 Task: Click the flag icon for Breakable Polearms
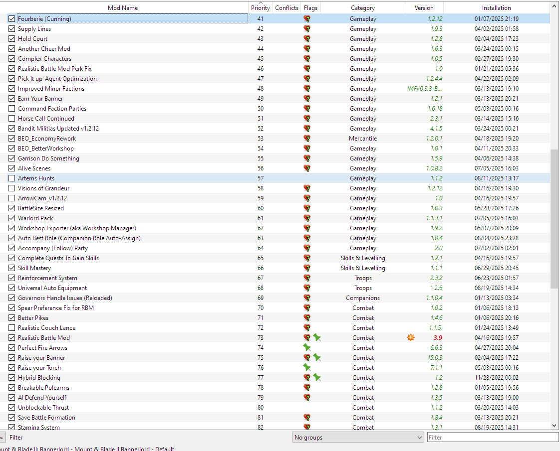(x=307, y=388)
